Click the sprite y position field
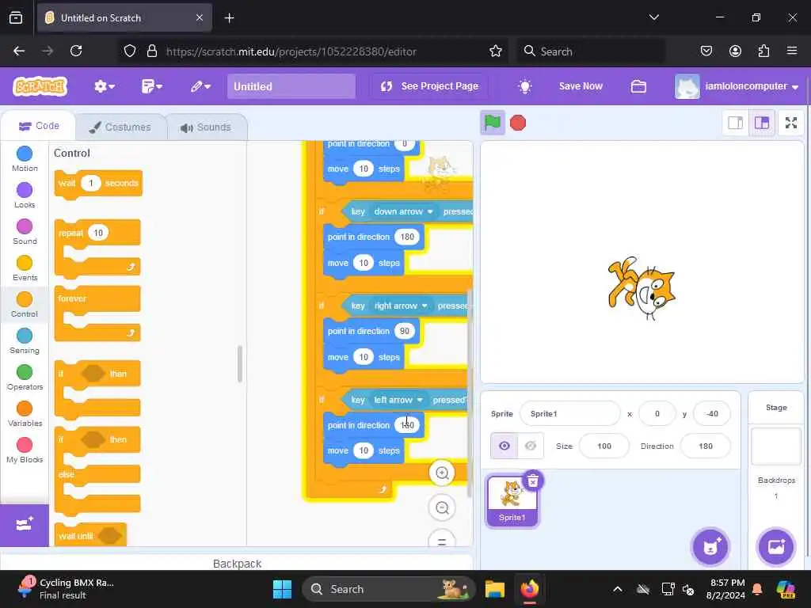The height and width of the screenshot is (608, 811). point(712,413)
